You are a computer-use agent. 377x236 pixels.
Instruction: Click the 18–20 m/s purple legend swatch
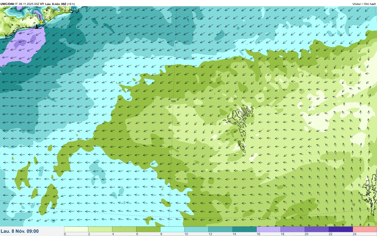pos(293,229)
